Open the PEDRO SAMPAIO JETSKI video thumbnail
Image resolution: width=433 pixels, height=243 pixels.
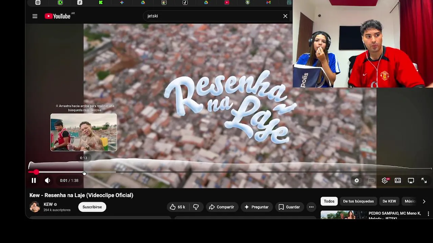343,215
